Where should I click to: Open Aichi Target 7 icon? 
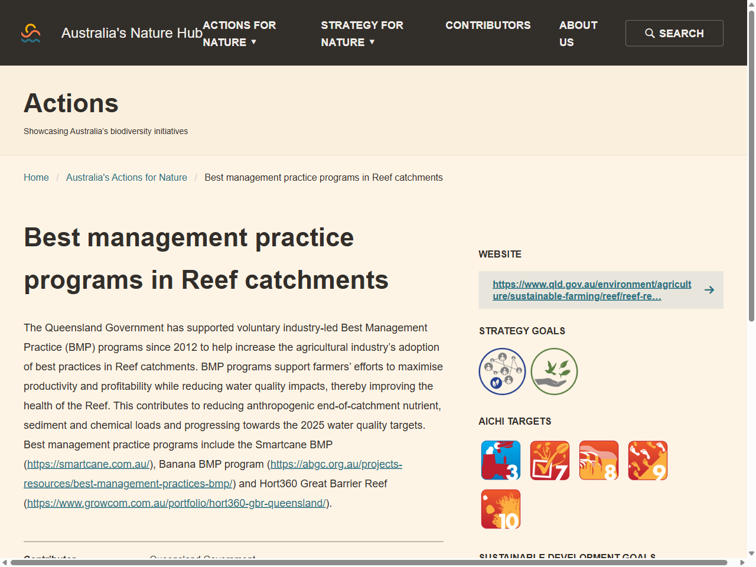pyautogui.click(x=549, y=460)
